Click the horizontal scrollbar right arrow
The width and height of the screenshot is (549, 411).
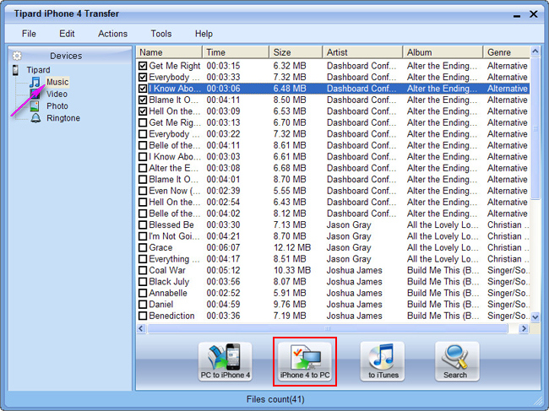[x=524, y=328]
